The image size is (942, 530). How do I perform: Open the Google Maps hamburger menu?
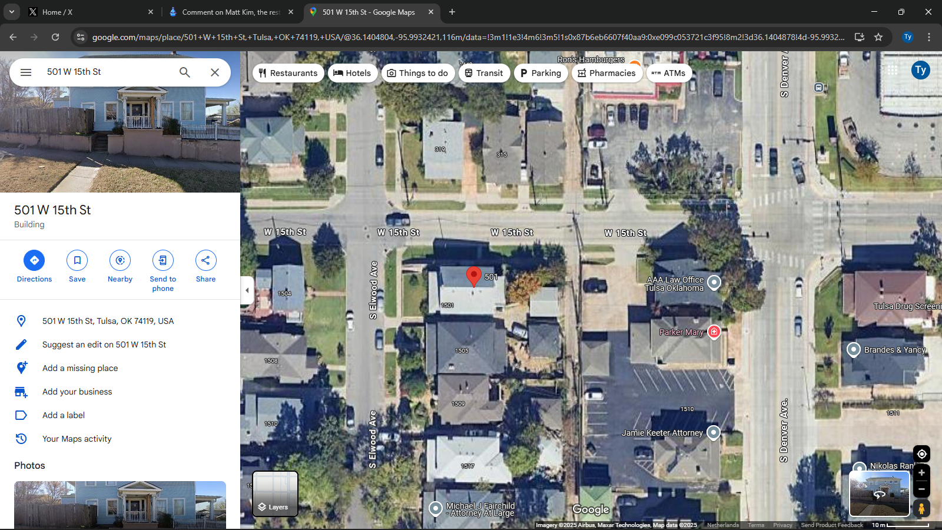coord(26,72)
